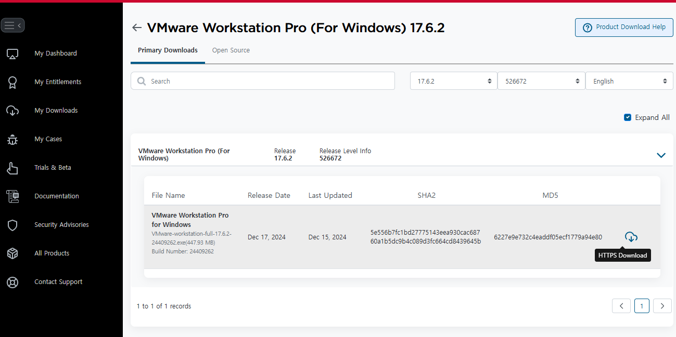This screenshot has height=337, width=676.
Task: Click the My Entitlements ribbon icon
Action: 12,82
